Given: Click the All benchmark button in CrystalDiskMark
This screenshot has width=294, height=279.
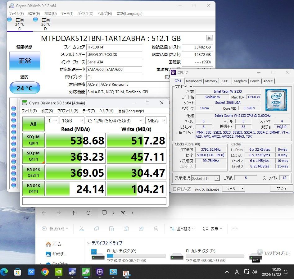Looking at the screenshot, I should (x=34, y=124).
